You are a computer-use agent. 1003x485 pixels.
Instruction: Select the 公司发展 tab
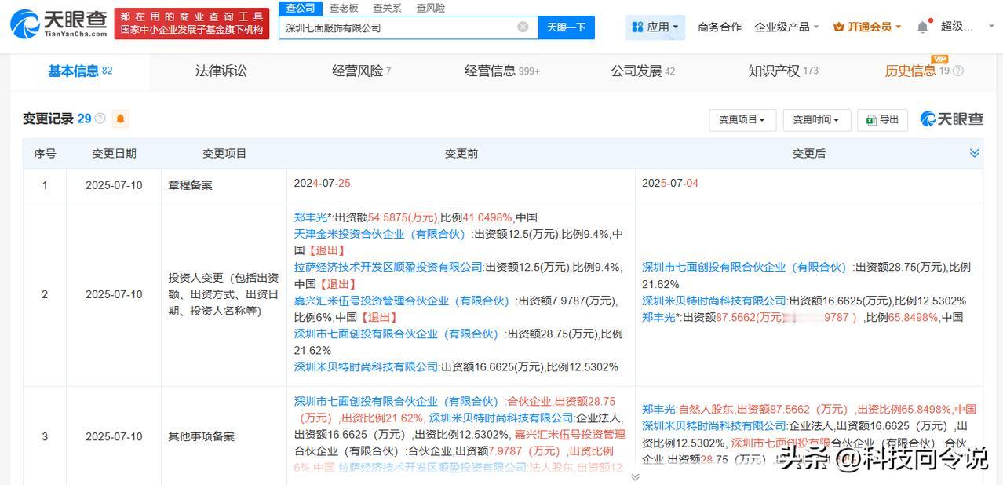click(x=643, y=71)
